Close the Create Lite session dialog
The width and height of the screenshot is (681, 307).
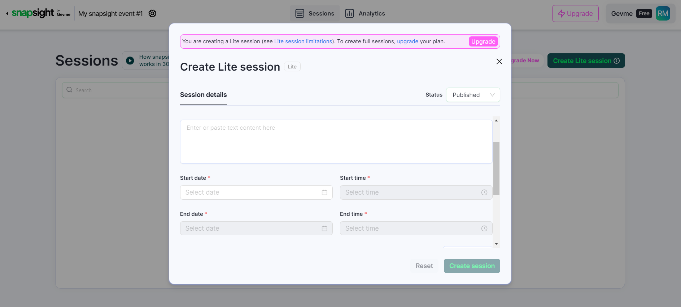pos(499,62)
